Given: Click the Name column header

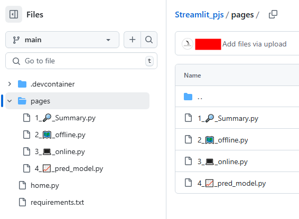Looking at the screenshot, I should (x=192, y=75).
